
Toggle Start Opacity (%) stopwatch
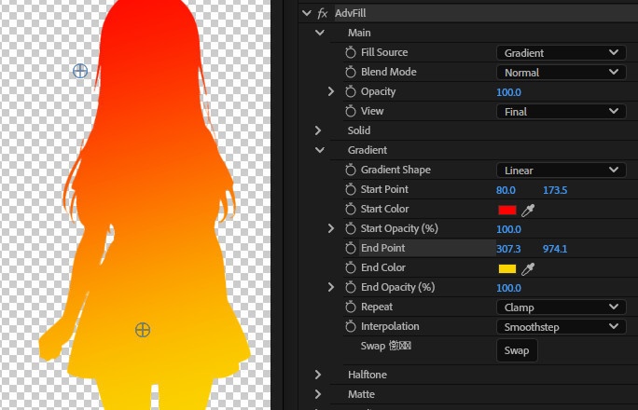pos(351,228)
